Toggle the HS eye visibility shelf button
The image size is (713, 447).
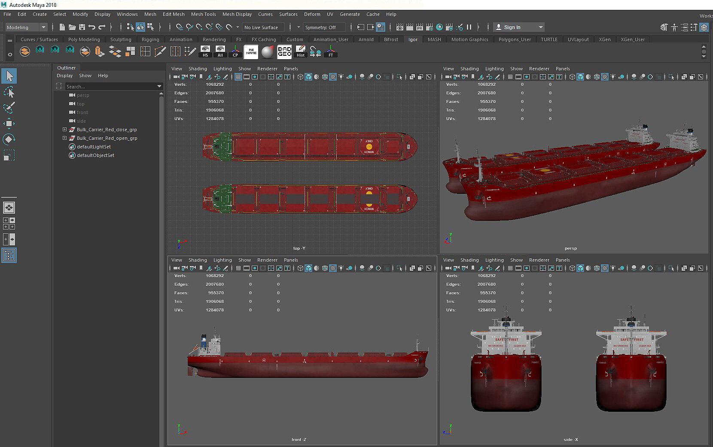coord(205,51)
